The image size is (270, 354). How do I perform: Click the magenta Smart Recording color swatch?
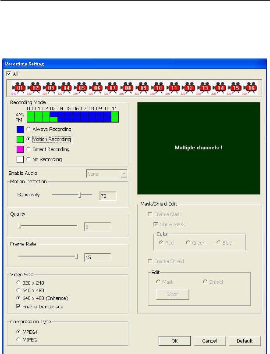coord(20,149)
